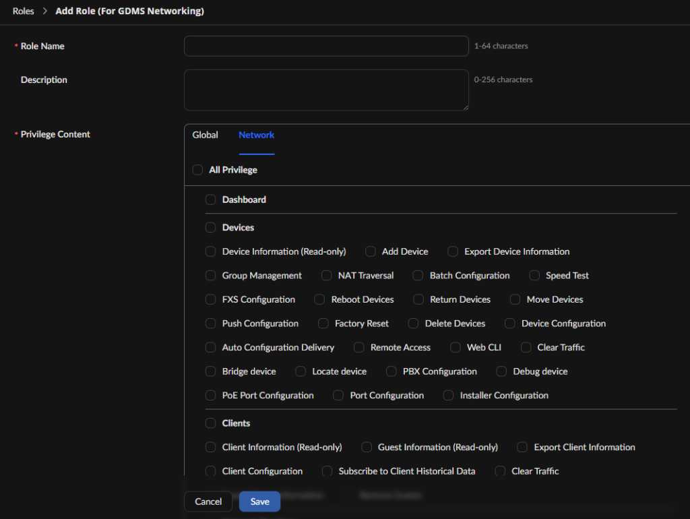Check Device Information (Read-only)
The image size is (690, 519).
[211, 251]
